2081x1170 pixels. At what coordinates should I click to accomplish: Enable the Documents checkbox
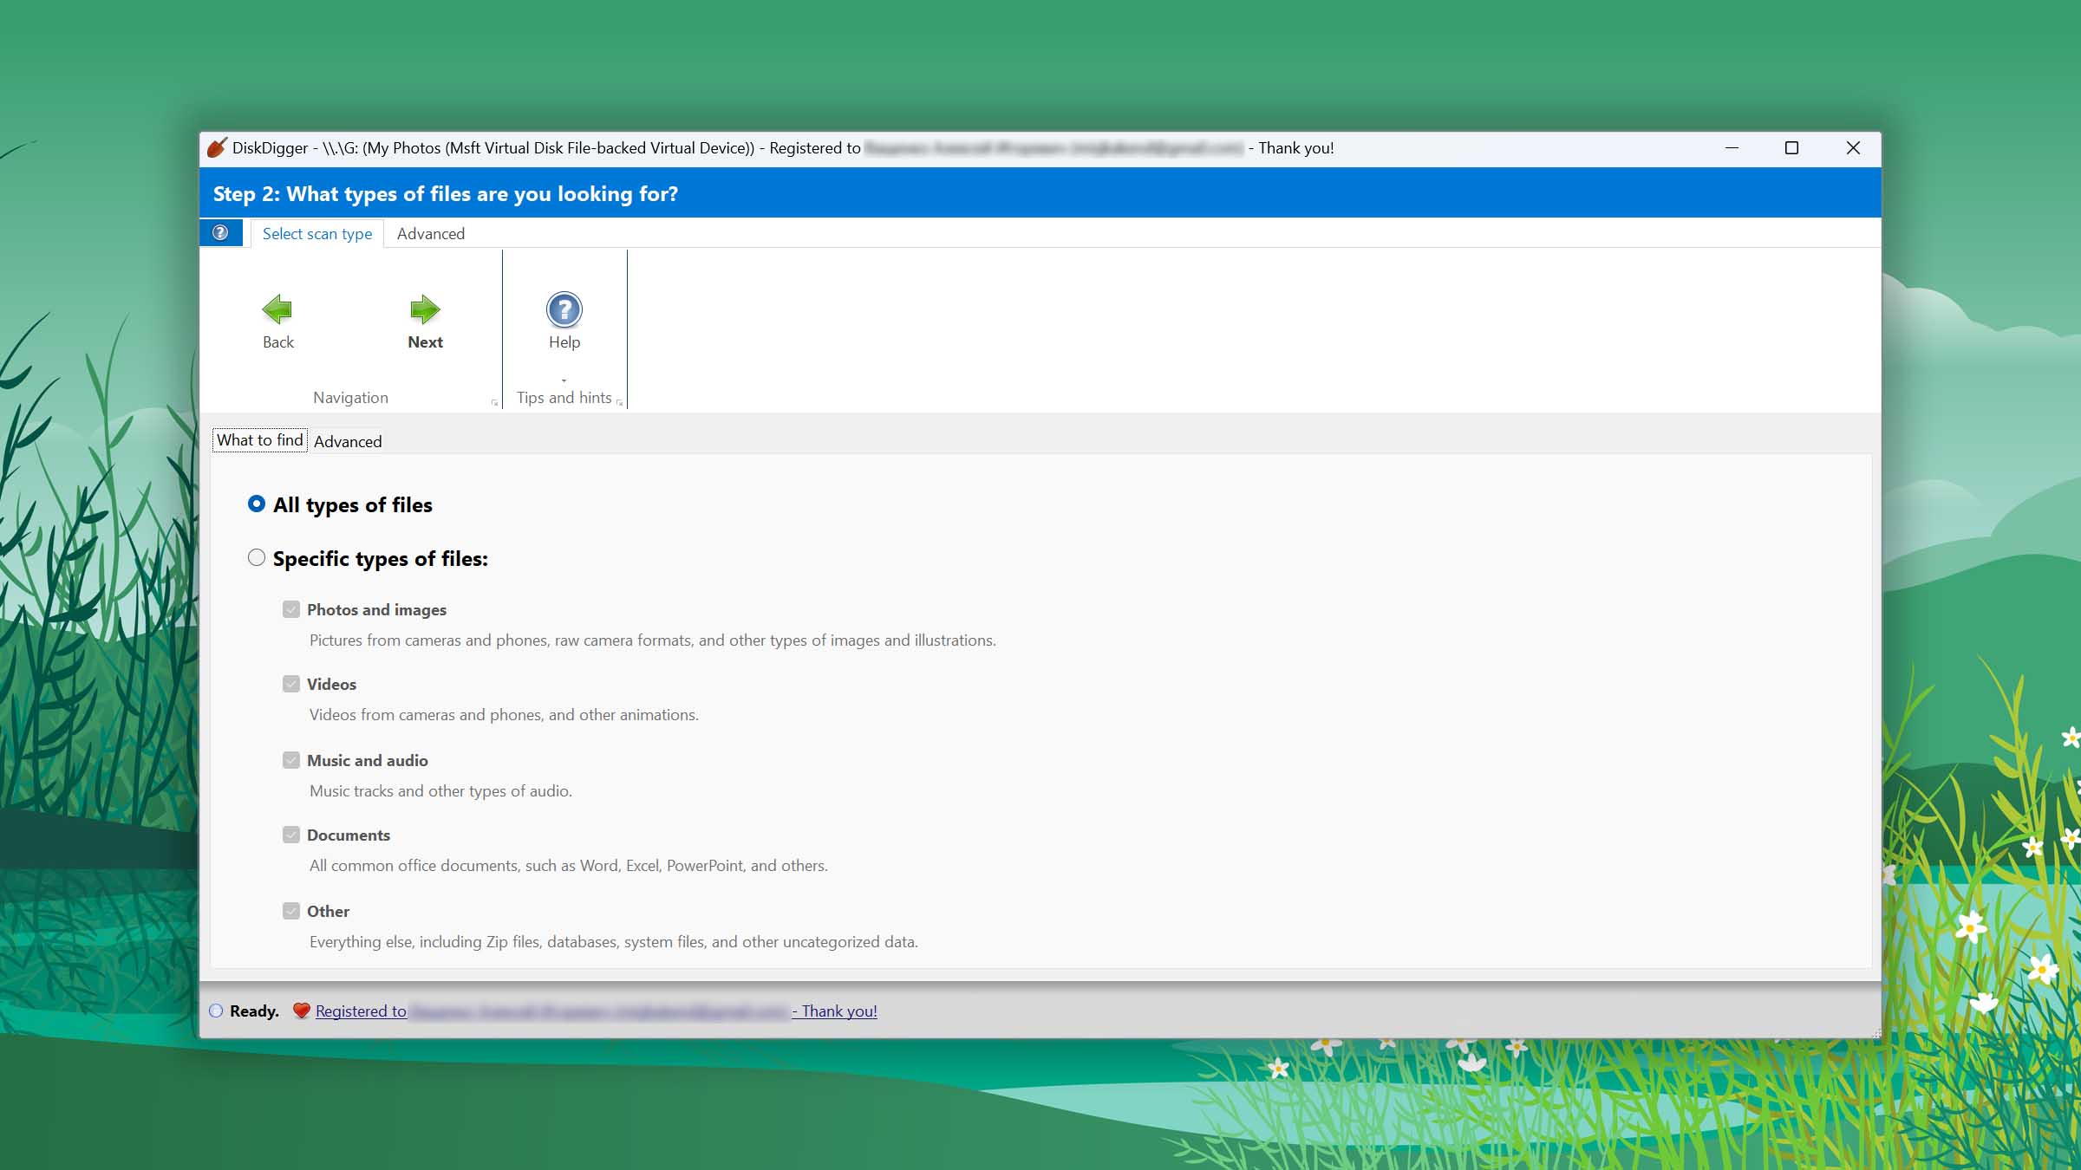pyautogui.click(x=290, y=835)
